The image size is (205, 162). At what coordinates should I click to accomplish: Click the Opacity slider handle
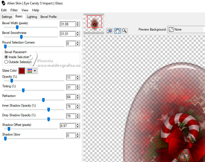[12, 81]
